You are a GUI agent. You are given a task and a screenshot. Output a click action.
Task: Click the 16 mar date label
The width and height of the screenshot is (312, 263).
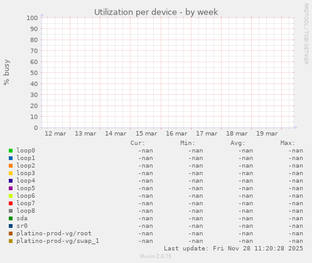(176, 134)
